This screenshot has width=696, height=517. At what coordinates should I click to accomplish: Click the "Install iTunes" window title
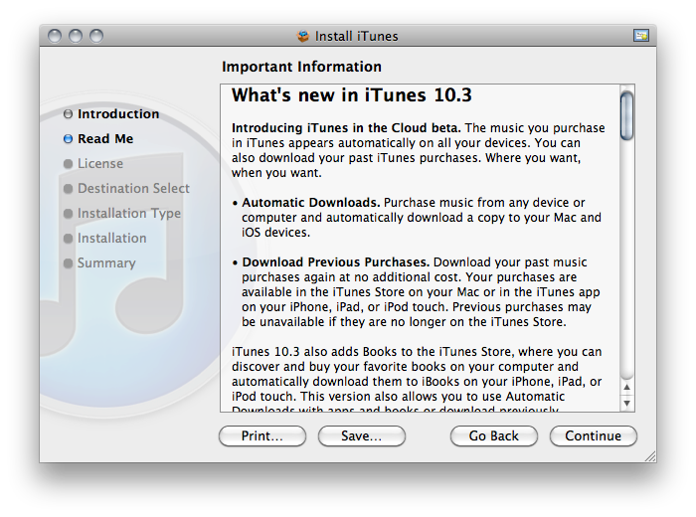[x=356, y=36]
